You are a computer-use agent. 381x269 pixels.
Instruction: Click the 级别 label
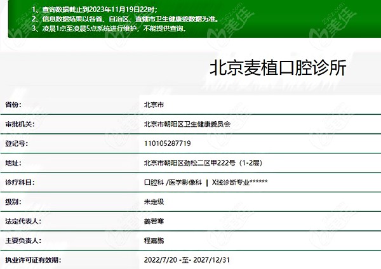point(13,202)
